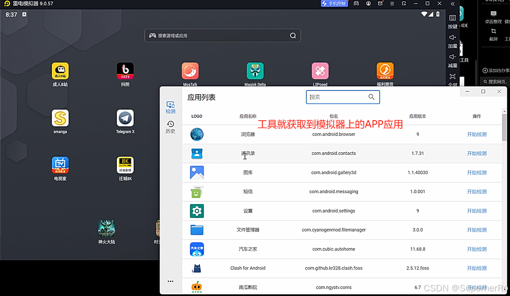Open the 成人B站 app icon
This screenshot has height=296, width=510.
click(60, 71)
